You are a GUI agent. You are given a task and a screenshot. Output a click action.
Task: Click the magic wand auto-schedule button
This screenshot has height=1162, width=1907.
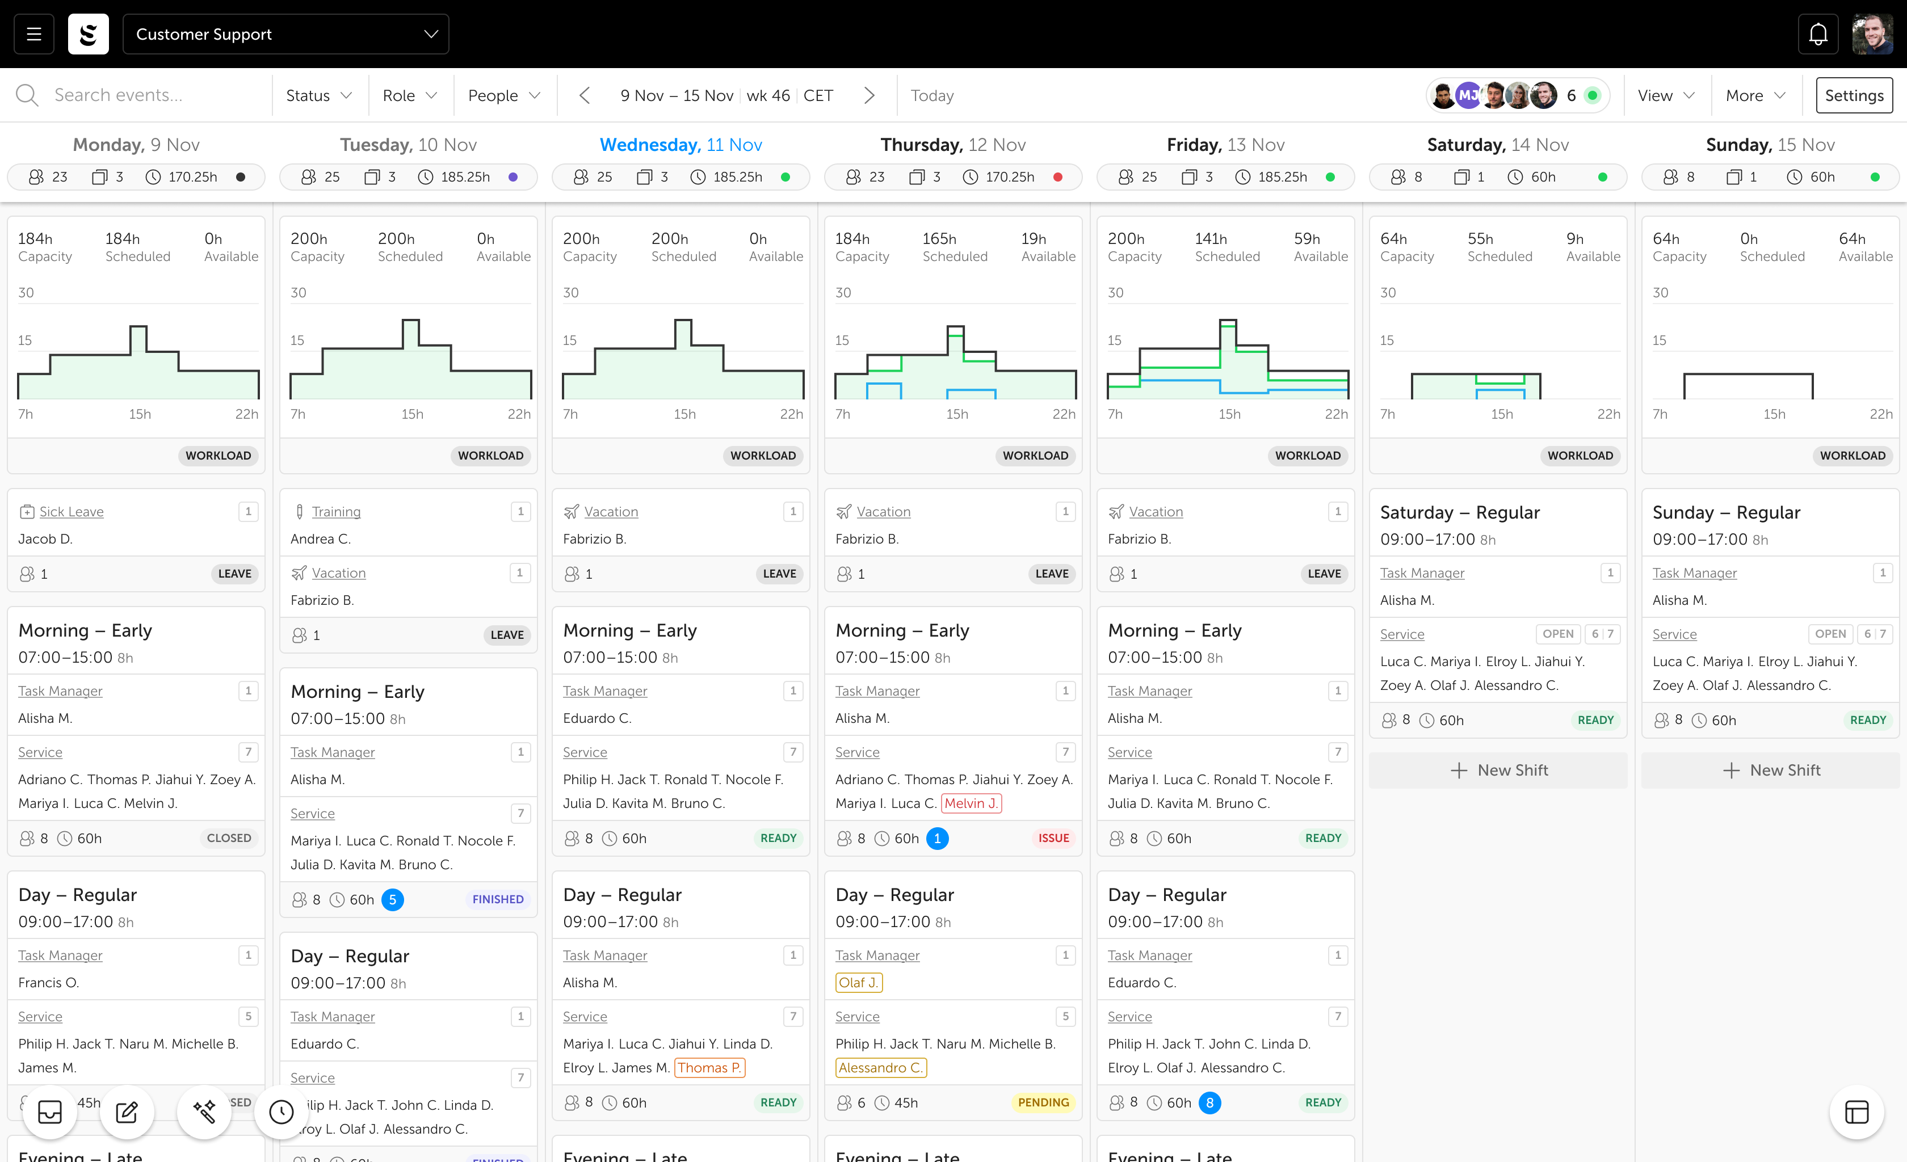click(204, 1112)
